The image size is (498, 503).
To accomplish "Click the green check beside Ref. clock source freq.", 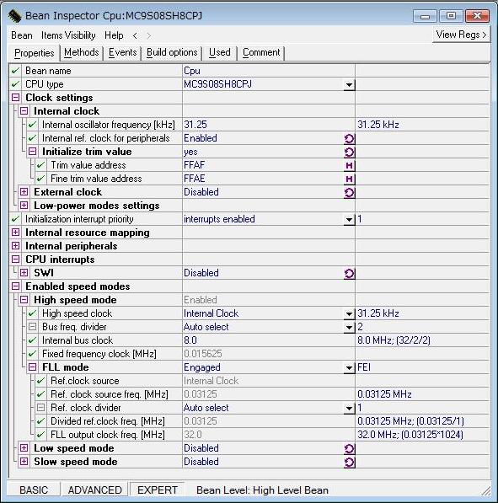I will [40, 394].
